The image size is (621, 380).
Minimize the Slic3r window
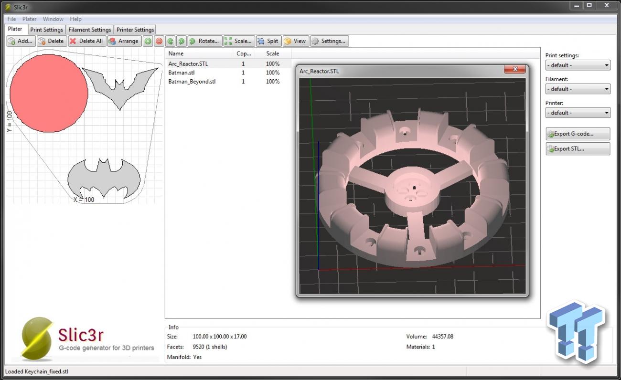577,5
